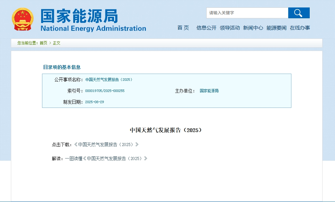This screenshot has width=335, height=202.
Task: Open the 首页 navigation menu item
Action: tap(183, 28)
